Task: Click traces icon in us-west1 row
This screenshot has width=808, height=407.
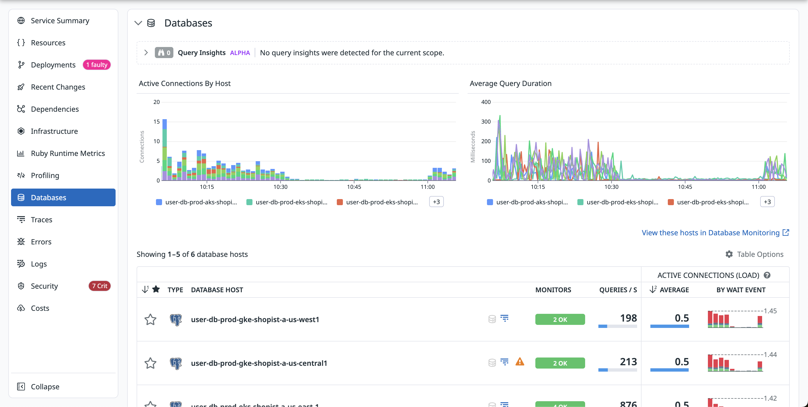Action: coord(504,318)
